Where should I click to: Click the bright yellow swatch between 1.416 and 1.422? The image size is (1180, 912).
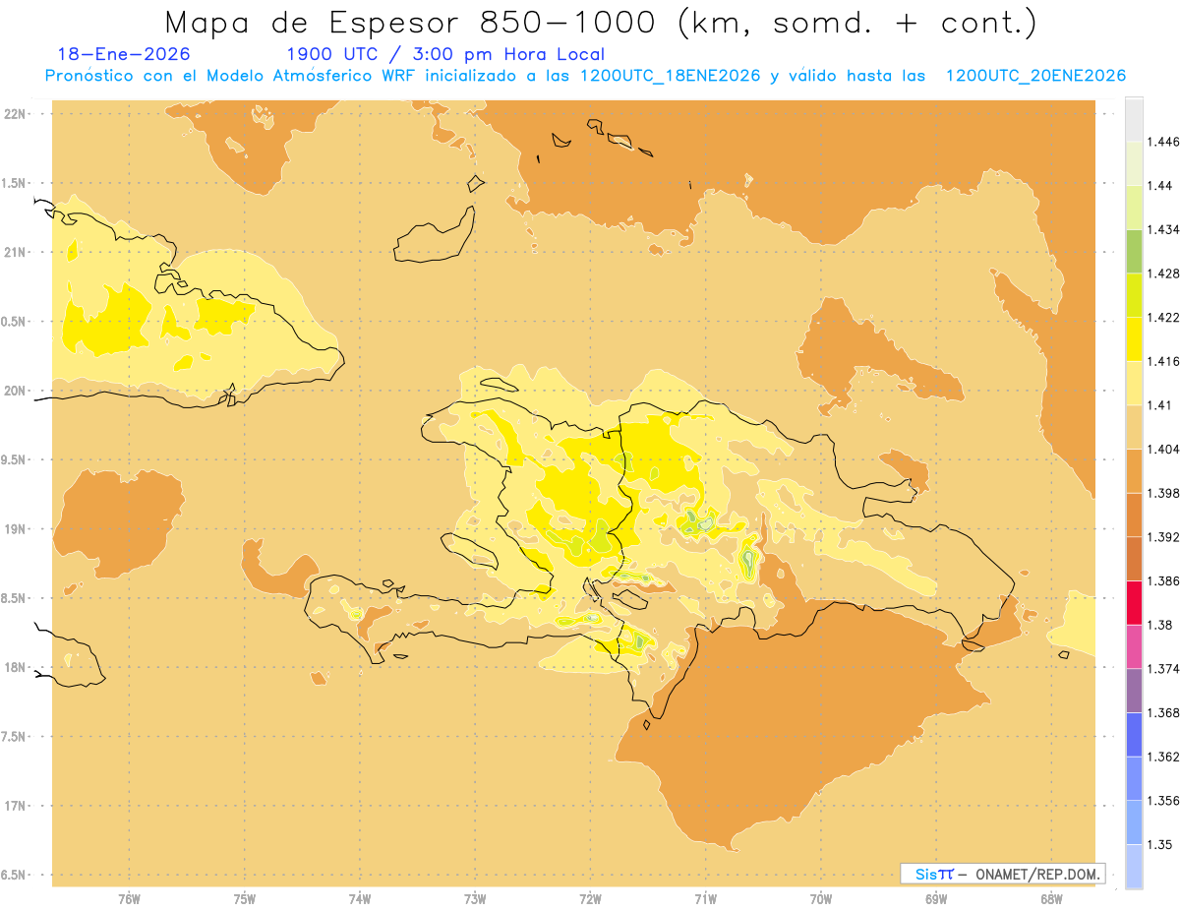click(x=1134, y=339)
